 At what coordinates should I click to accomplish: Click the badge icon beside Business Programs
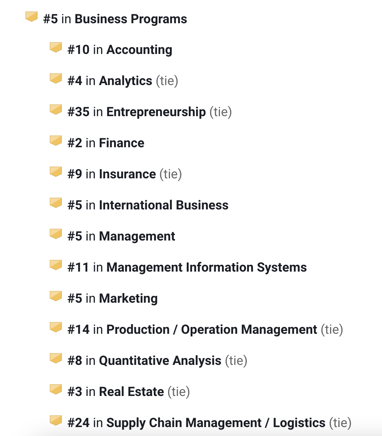tap(31, 16)
